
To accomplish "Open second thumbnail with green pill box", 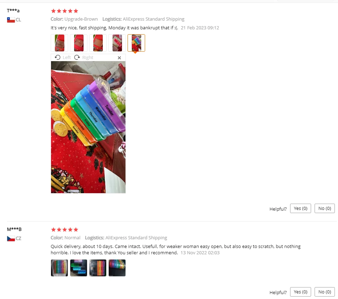I will (79, 268).
